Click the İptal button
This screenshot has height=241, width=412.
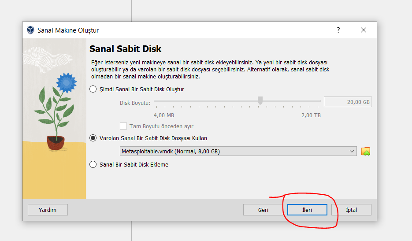tap(351, 210)
